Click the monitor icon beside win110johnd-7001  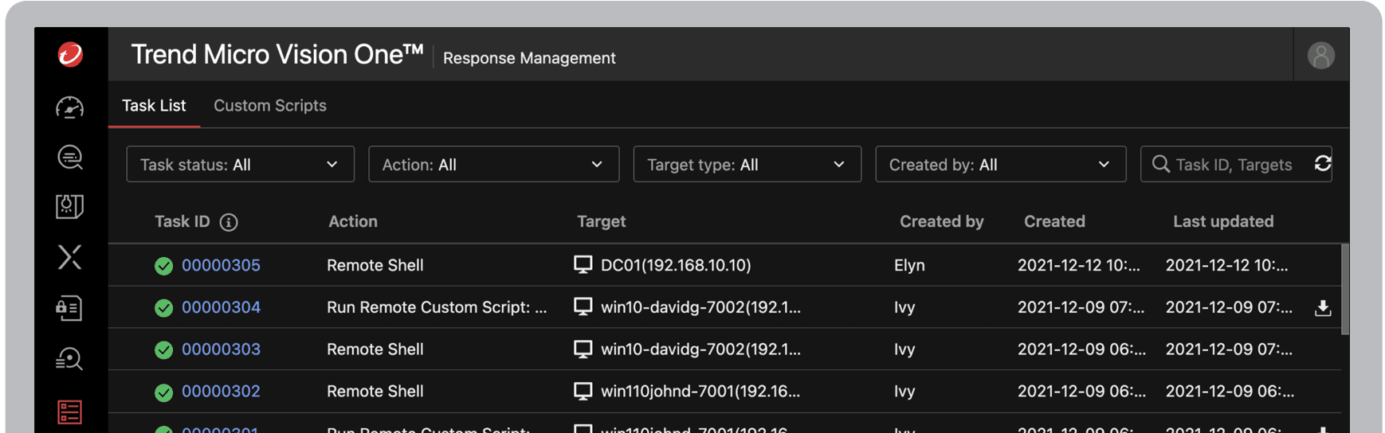coord(583,392)
